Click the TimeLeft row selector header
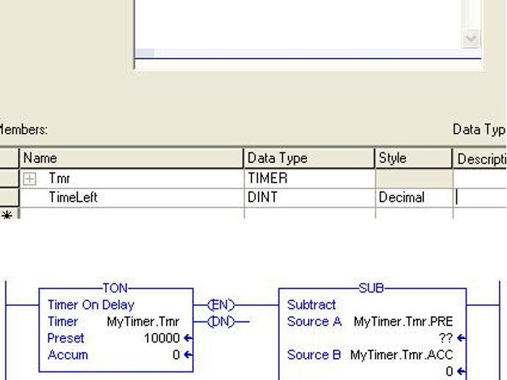This screenshot has height=380, width=507. tap(9, 197)
